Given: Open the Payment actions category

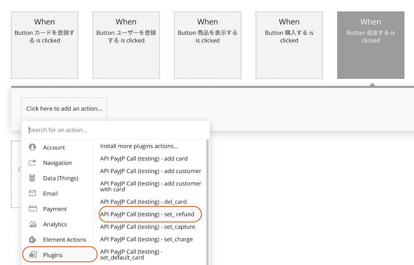Looking at the screenshot, I should click(x=57, y=209).
